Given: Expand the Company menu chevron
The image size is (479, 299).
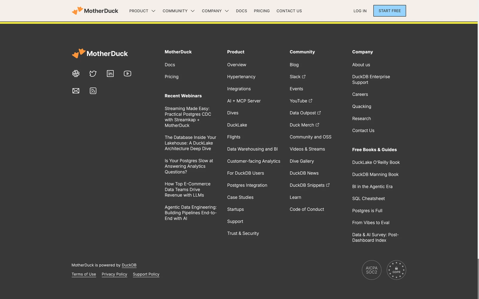Looking at the screenshot, I should pos(227,11).
